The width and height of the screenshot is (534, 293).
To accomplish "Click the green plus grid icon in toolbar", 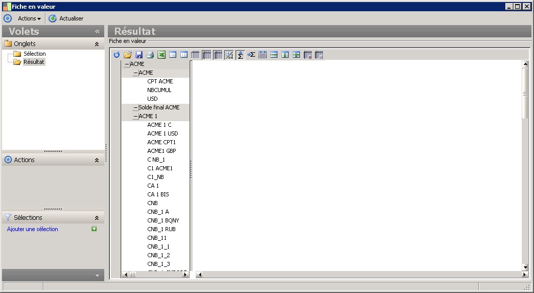I will [x=296, y=55].
